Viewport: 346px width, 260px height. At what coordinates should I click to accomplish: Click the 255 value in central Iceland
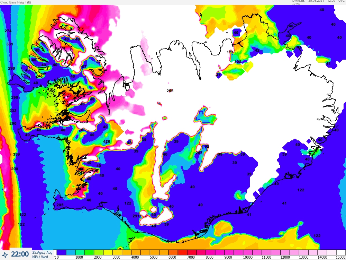[x=170, y=90]
